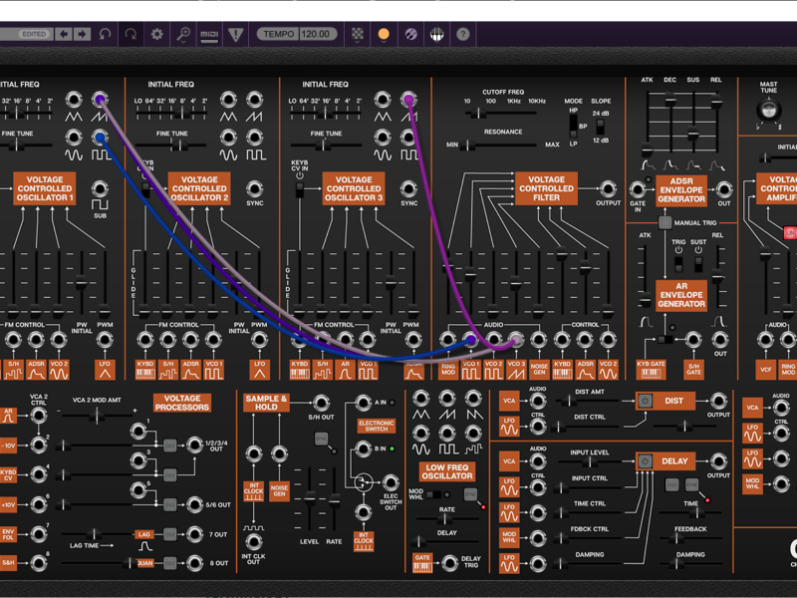Click the help question mark icon

[x=462, y=34]
